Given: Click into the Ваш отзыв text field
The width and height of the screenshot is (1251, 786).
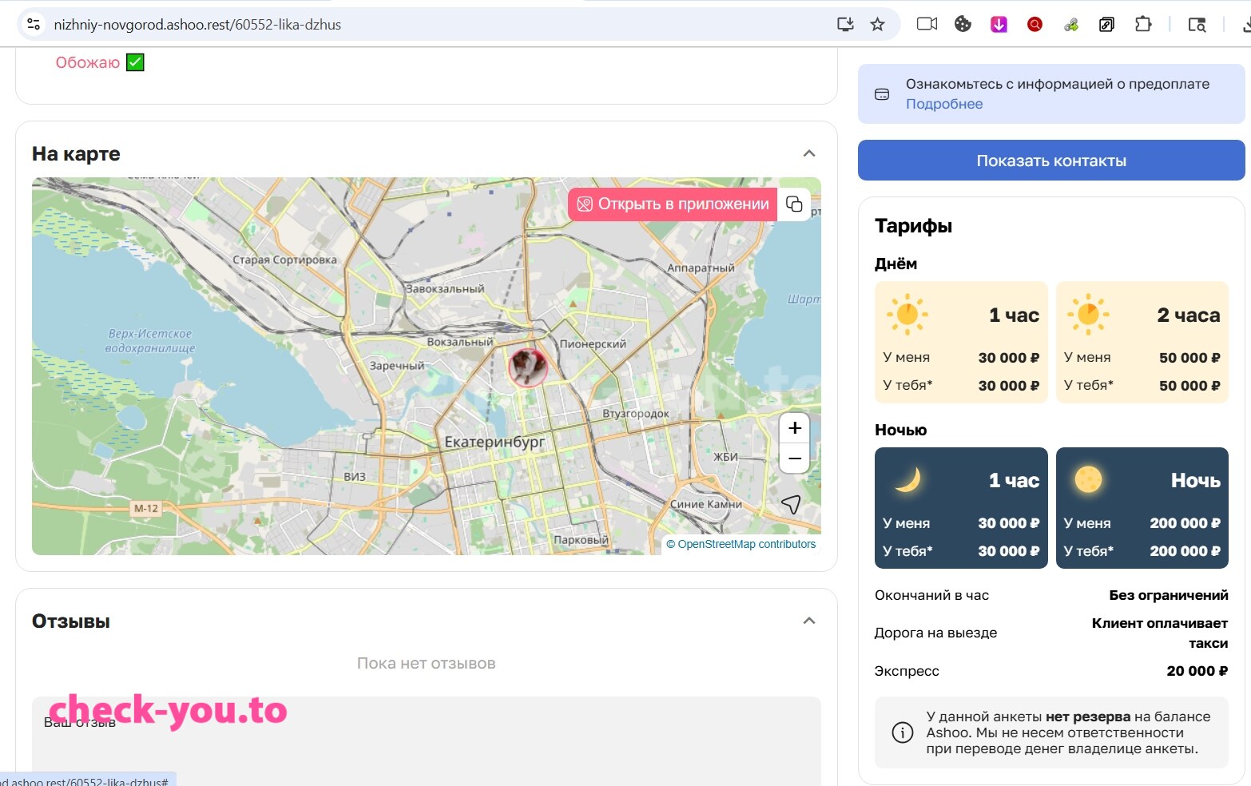Looking at the screenshot, I should pyautogui.click(x=427, y=739).
